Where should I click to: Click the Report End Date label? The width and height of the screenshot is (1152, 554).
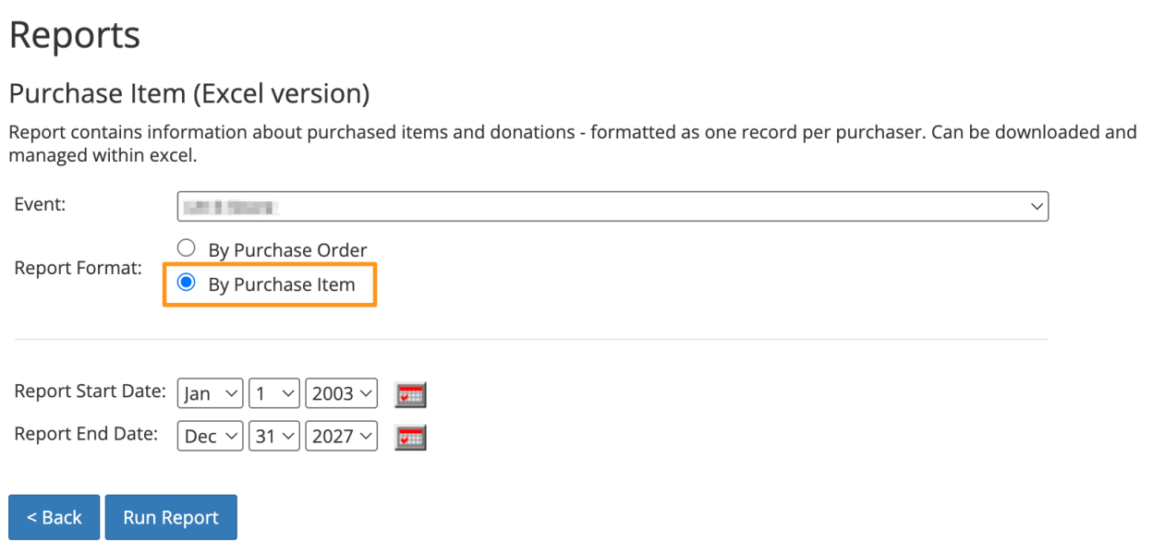tap(86, 434)
